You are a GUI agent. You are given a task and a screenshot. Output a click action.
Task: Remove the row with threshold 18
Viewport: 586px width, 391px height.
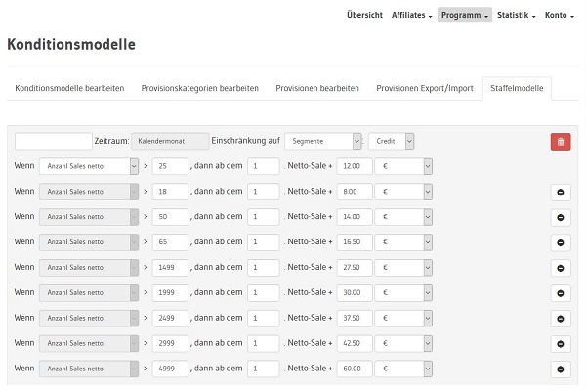[561, 192]
